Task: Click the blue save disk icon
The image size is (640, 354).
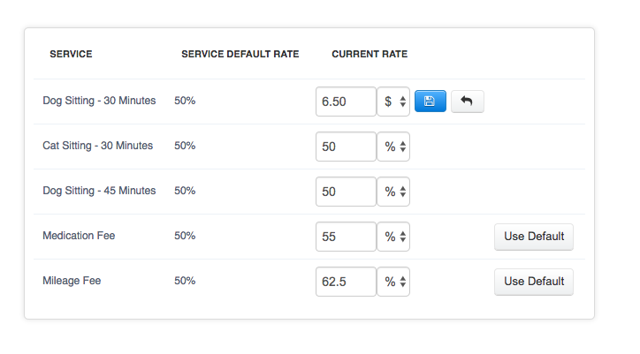Action: tap(430, 102)
